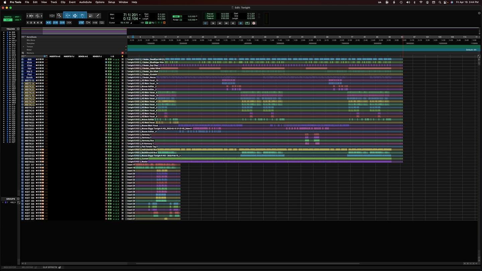The height and width of the screenshot is (271, 482).
Task: Enable Shuffle edit mode
Action: (x=8, y=17)
